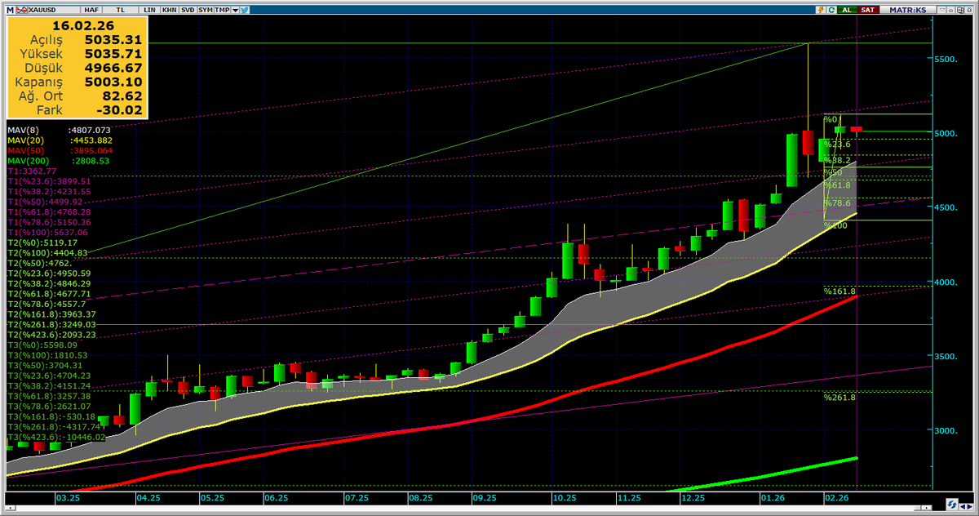The height and width of the screenshot is (516, 979).
Task: Click the blue left arrow navigation icon
Action: 963,506
